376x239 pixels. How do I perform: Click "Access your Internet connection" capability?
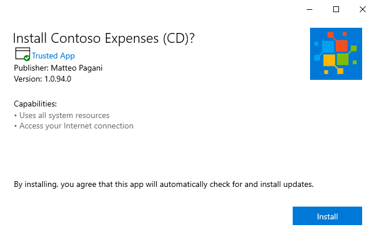click(x=76, y=126)
